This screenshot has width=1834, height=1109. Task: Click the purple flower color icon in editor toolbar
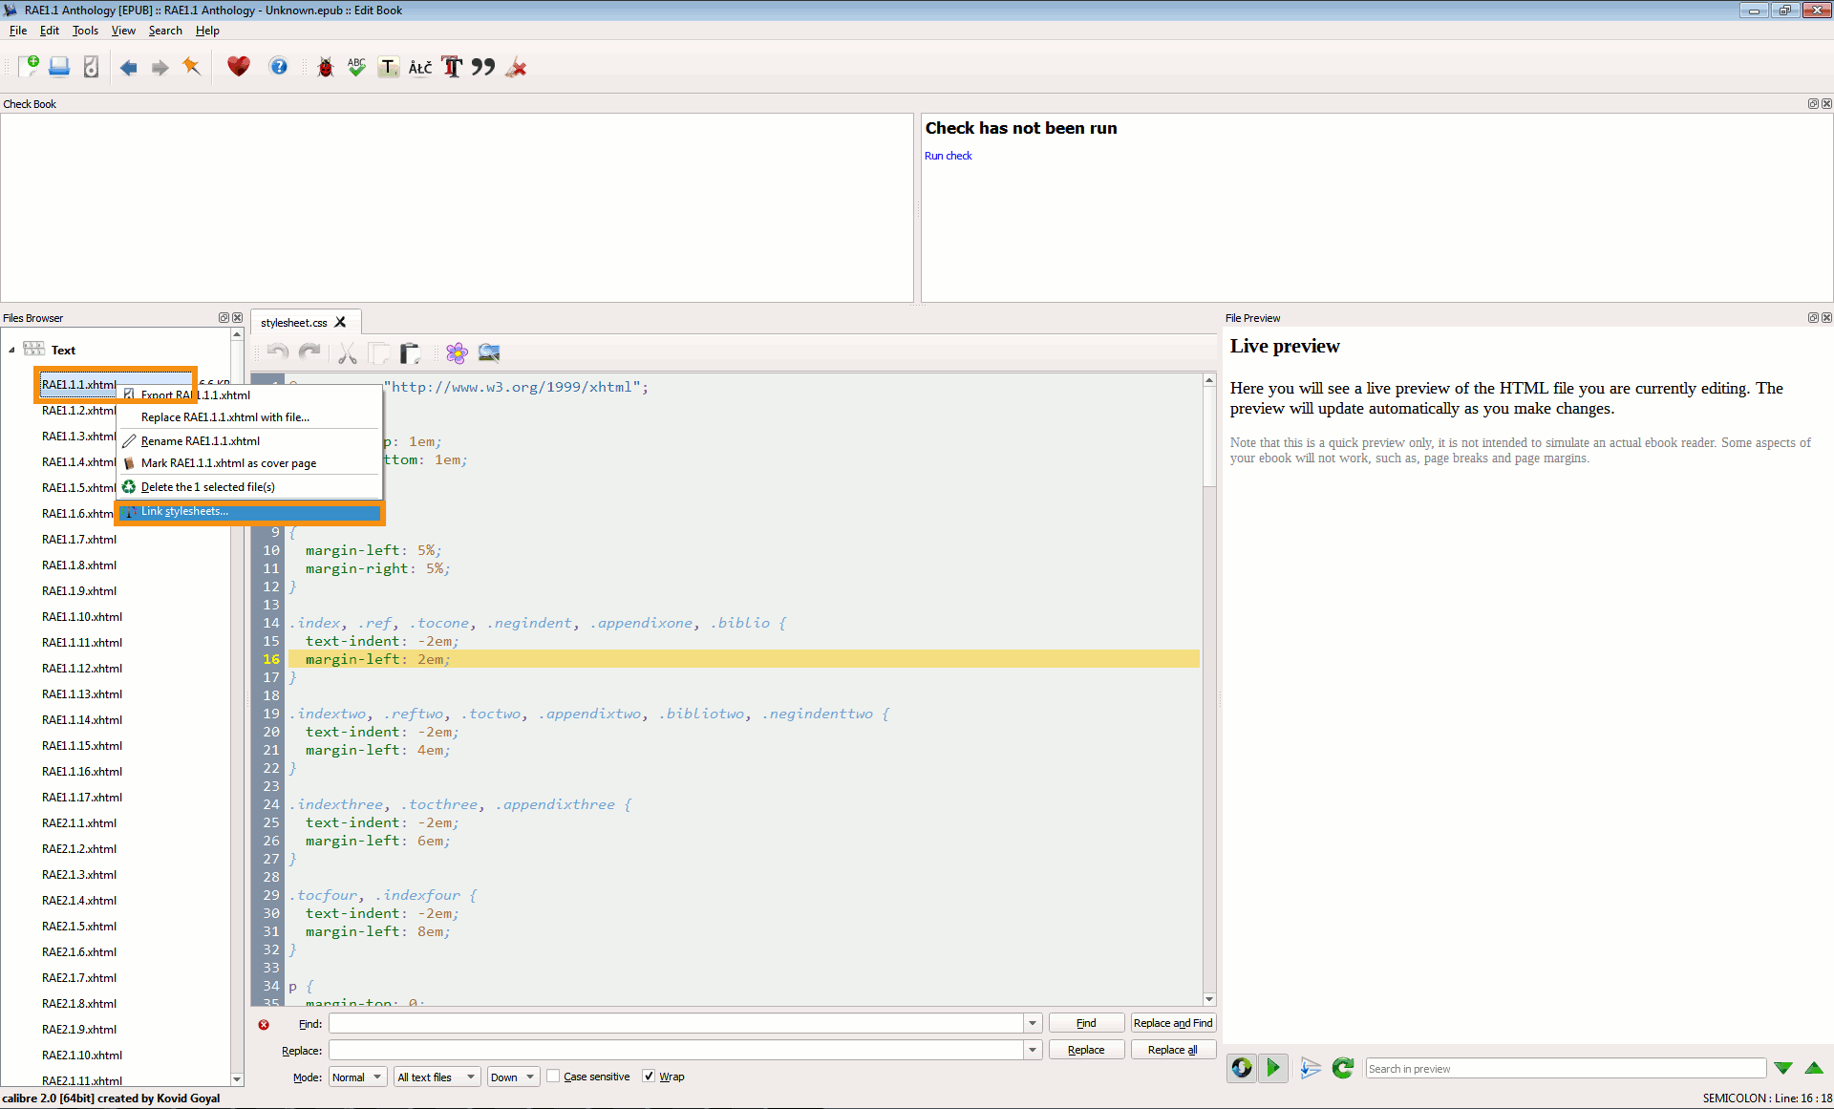point(457,353)
